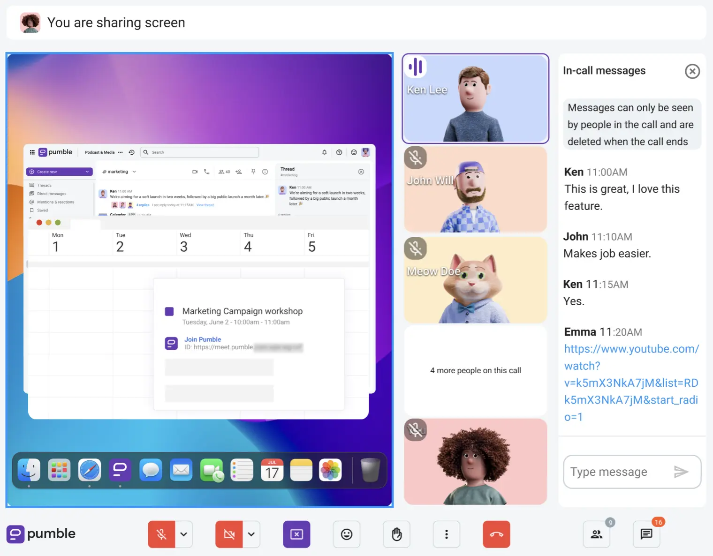Open Mentions & reactions in the sidebar
This screenshot has width=713, height=556.
pyautogui.click(x=52, y=202)
